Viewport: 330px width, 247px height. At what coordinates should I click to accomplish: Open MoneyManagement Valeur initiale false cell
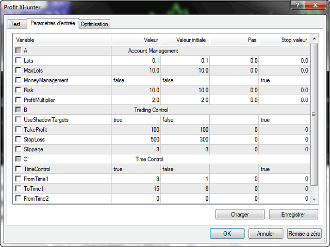click(x=185, y=80)
